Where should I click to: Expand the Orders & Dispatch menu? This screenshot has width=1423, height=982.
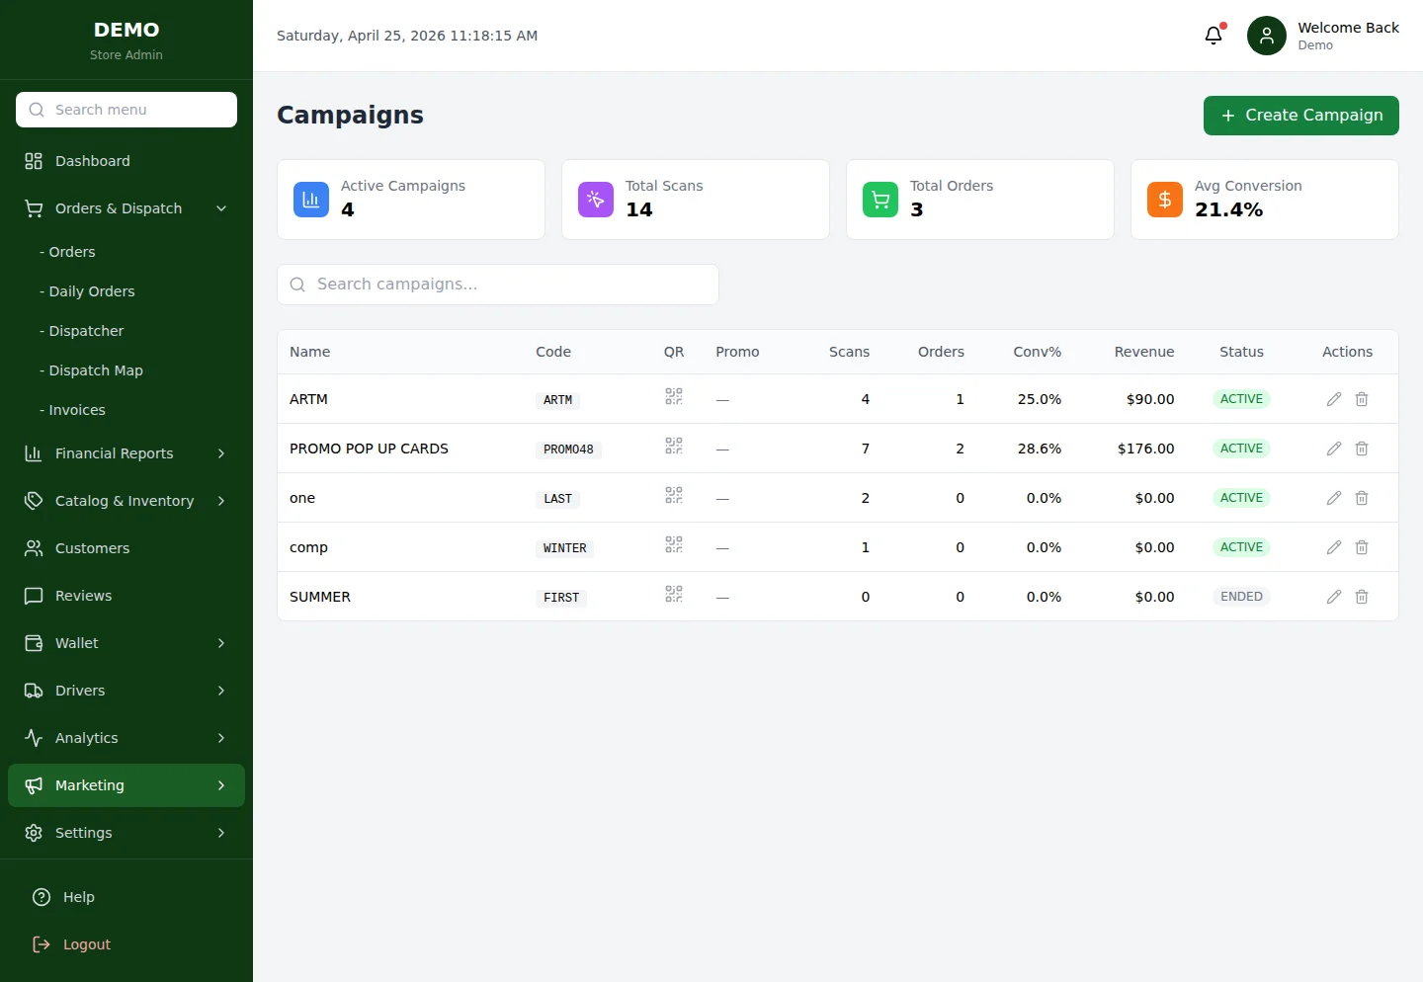119,208
